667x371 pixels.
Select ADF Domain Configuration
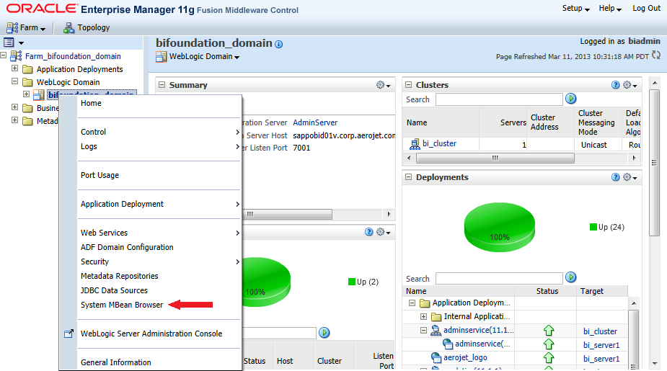[x=127, y=247]
